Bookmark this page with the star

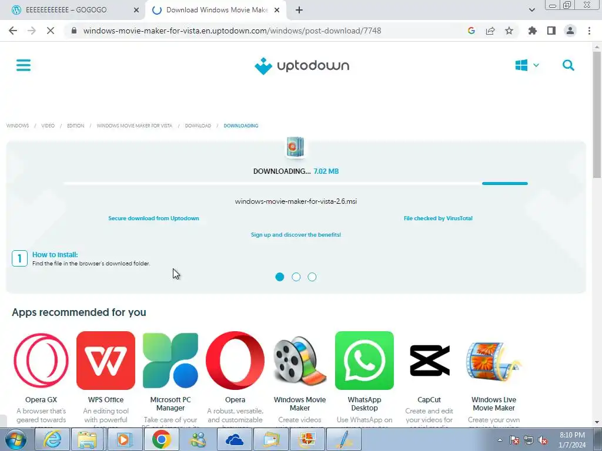point(509,31)
